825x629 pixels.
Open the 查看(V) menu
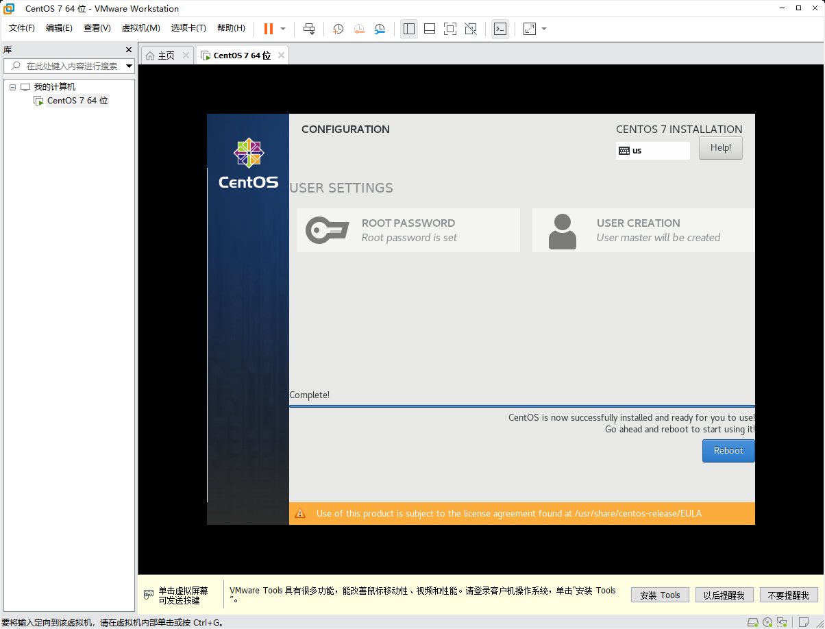point(97,28)
